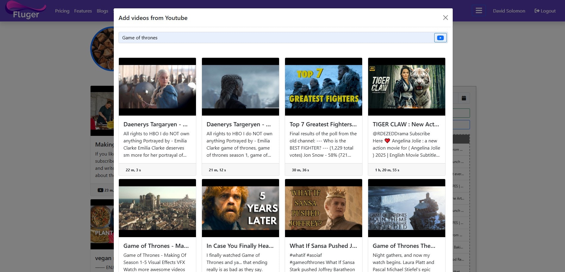
Task: Click duration '1 h, 20 m, 55 s'
Action: (387, 170)
